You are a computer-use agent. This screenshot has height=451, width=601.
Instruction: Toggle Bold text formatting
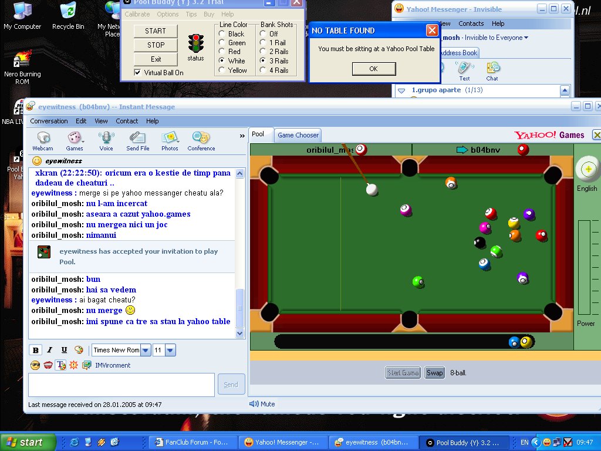36,350
